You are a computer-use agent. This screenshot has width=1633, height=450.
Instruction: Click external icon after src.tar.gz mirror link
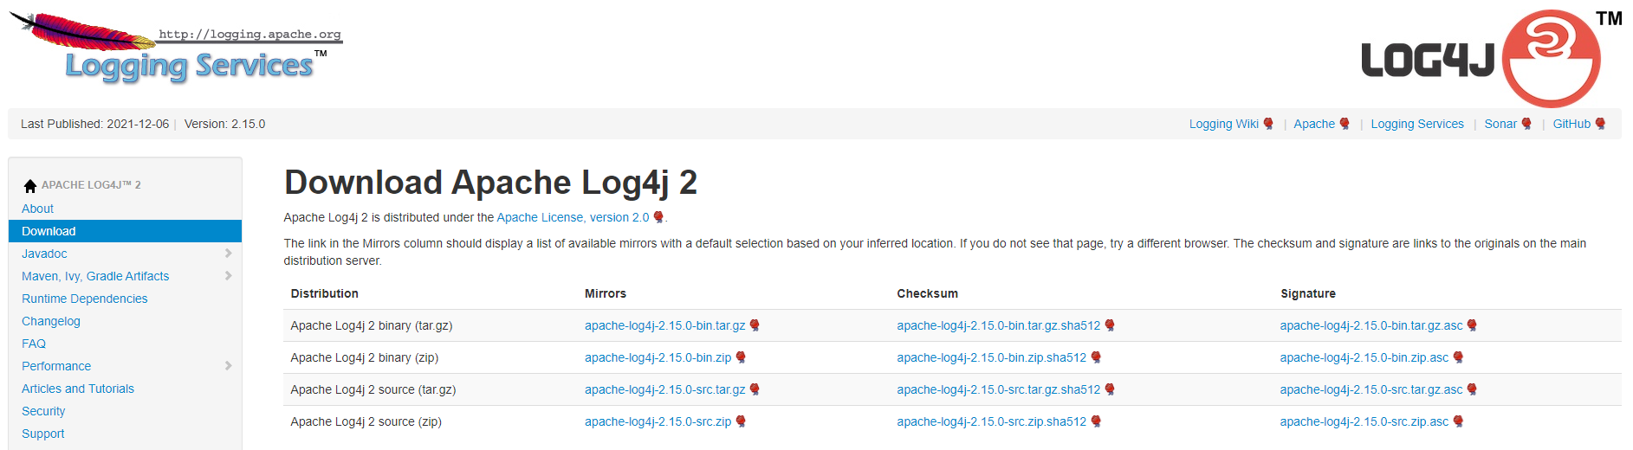point(755,389)
